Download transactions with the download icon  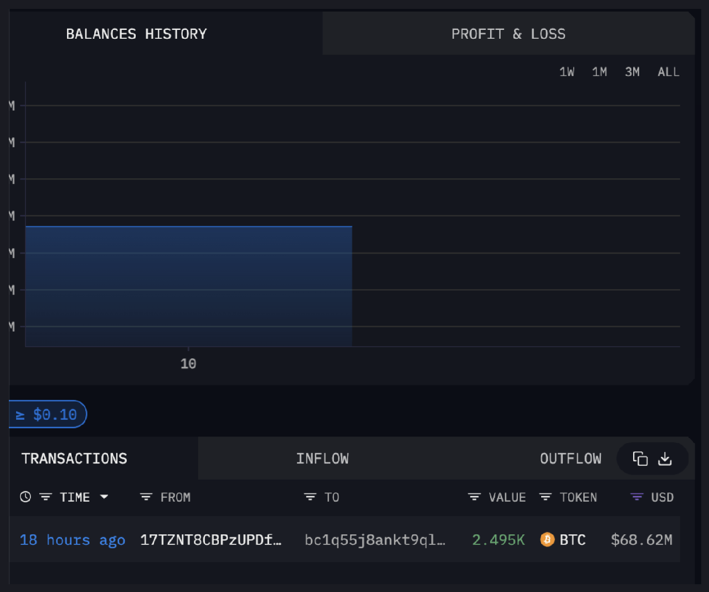665,459
